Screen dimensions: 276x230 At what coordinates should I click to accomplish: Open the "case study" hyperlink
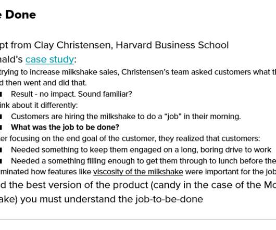pyautogui.click(x=49, y=59)
